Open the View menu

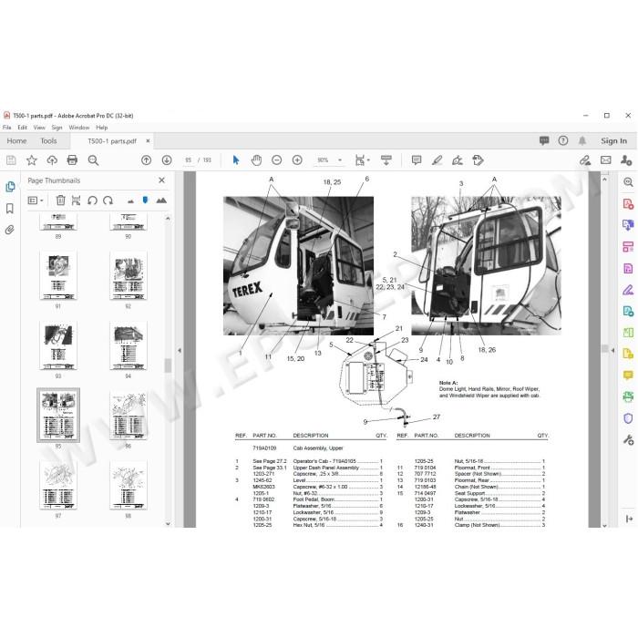(39, 128)
